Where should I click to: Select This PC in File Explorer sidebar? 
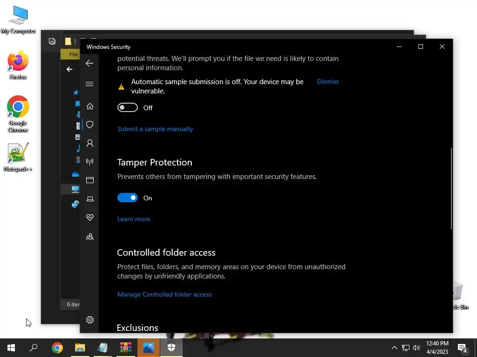coord(75,189)
